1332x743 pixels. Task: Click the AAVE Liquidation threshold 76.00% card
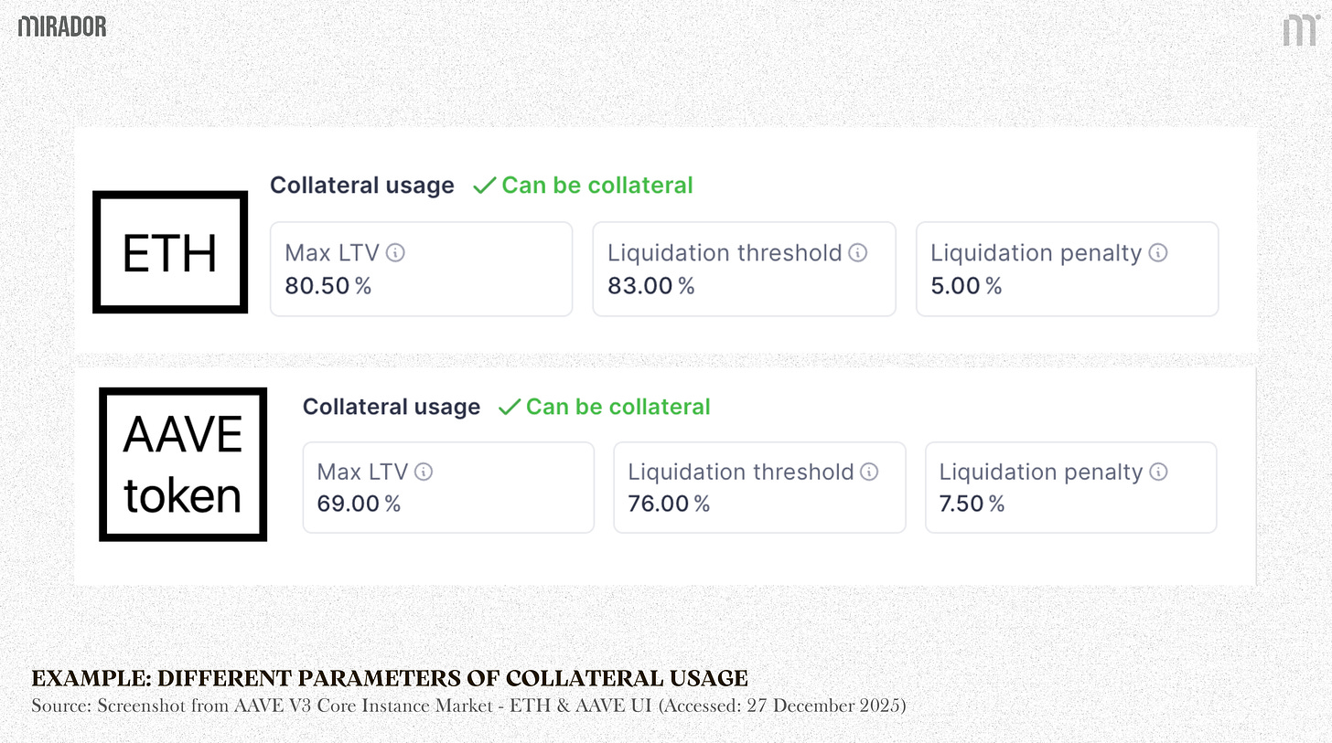click(x=759, y=488)
